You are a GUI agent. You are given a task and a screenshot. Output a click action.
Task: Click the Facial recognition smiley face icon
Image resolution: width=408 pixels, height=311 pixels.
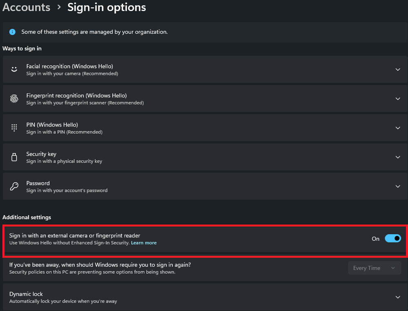tap(14, 69)
